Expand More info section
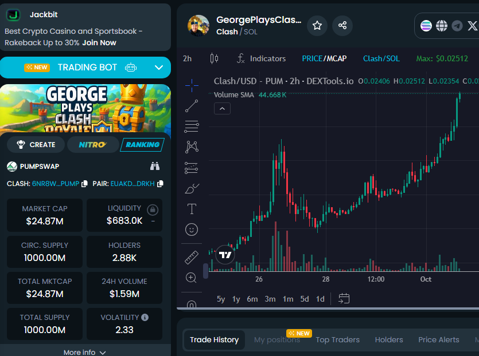 click(x=85, y=352)
